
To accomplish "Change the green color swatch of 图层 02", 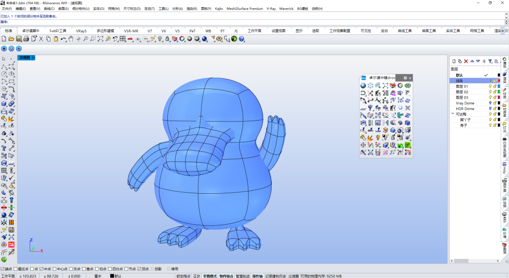I will coord(499,92).
